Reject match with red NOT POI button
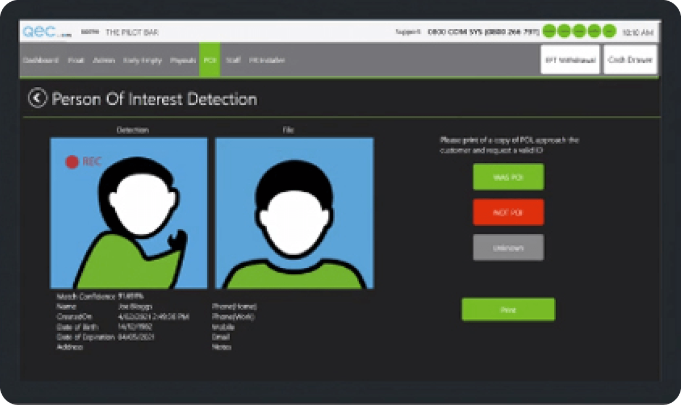Viewport: 681px width, 405px height. tap(508, 212)
